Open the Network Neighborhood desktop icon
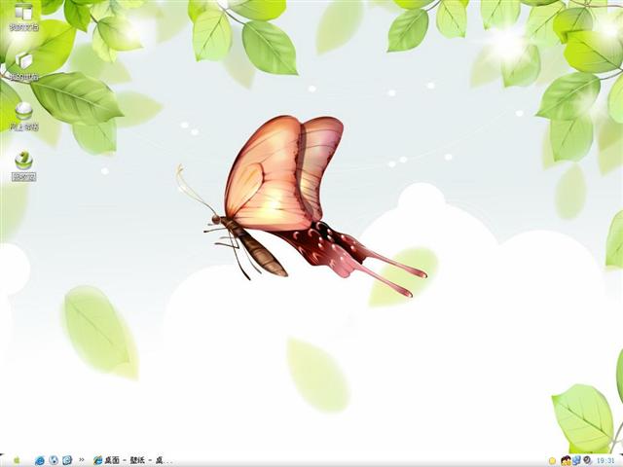Viewport: 623px width, 467px height. coord(23,117)
